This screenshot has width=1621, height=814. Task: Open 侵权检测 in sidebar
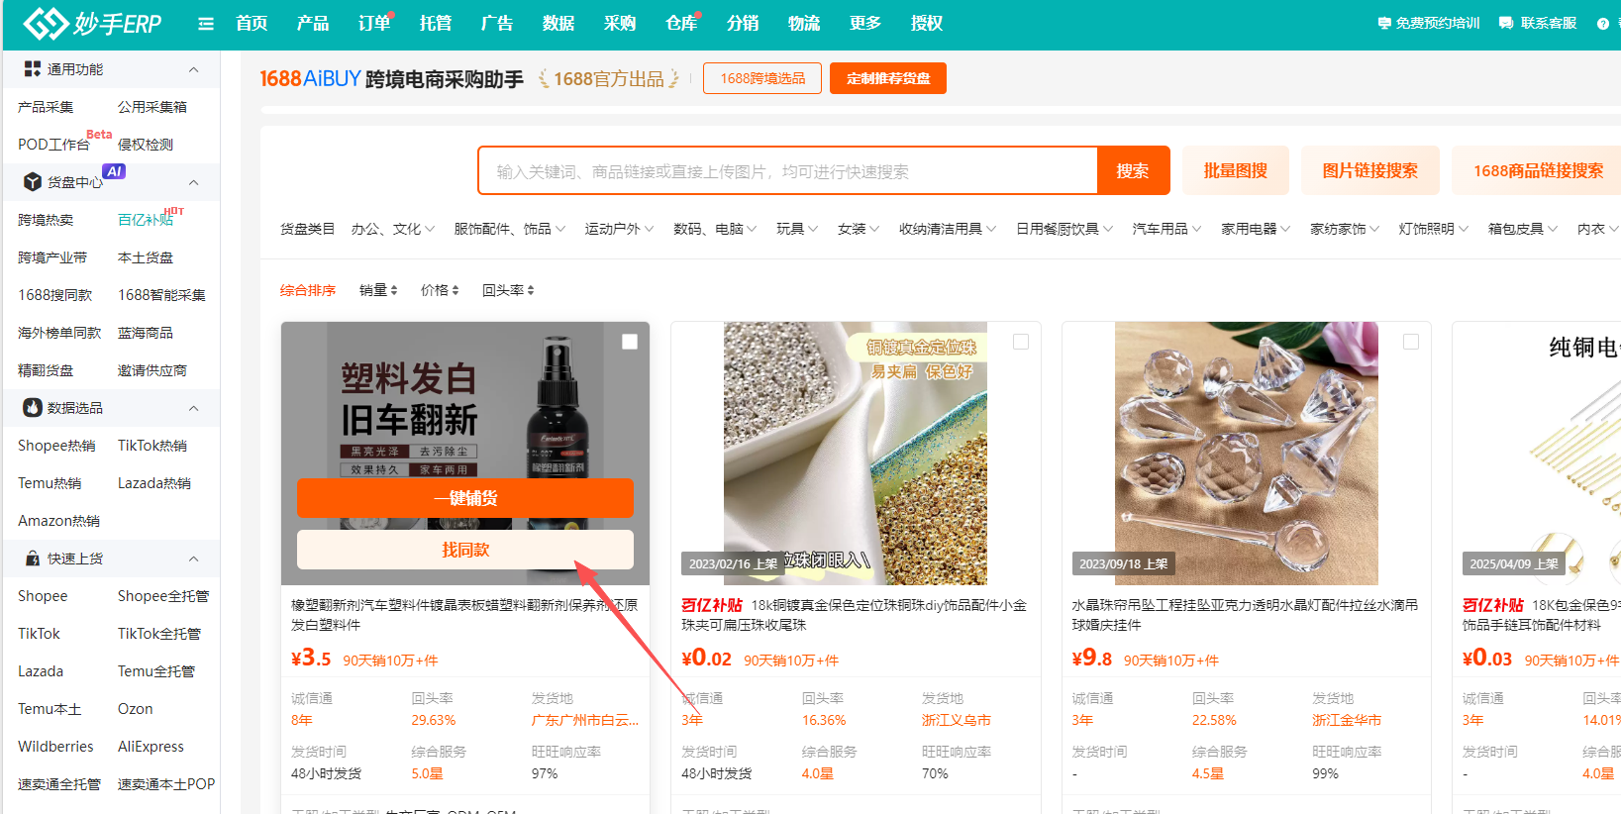click(x=146, y=145)
